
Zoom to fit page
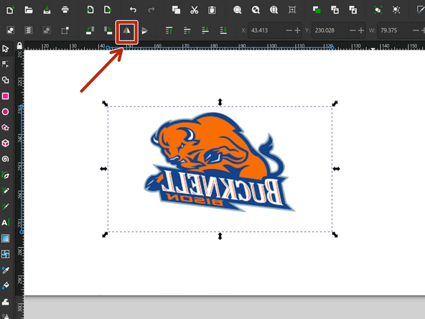tap(274, 10)
